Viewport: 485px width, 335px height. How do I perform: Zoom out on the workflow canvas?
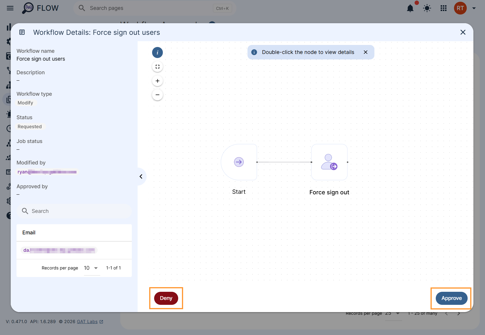[x=157, y=95]
